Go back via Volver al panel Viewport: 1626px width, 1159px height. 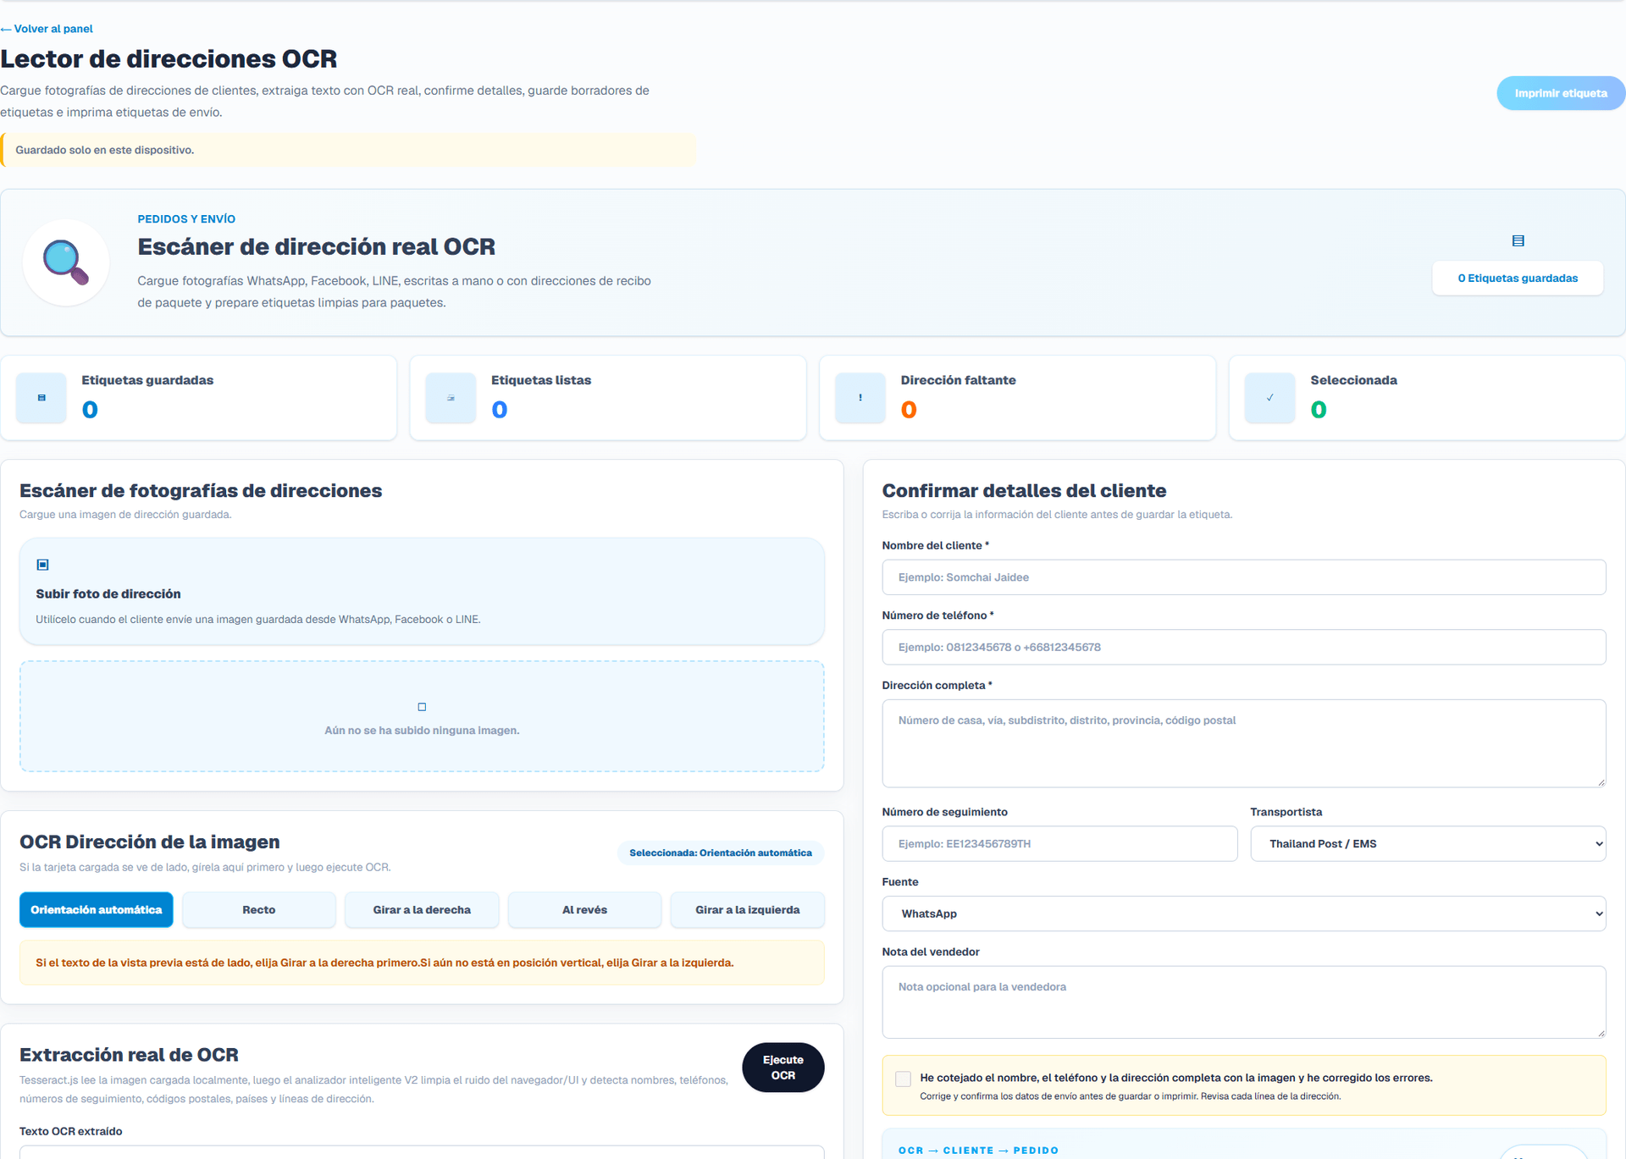47,29
